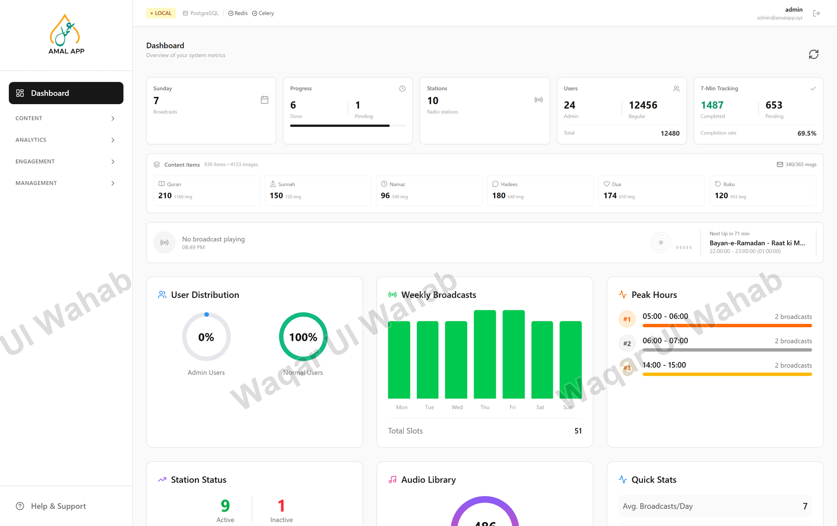Open the Namaz content card

click(x=429, y=190)
